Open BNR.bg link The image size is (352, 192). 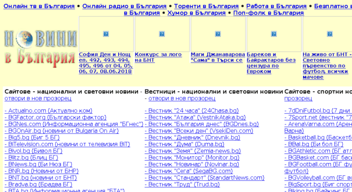tap(42, 171)
